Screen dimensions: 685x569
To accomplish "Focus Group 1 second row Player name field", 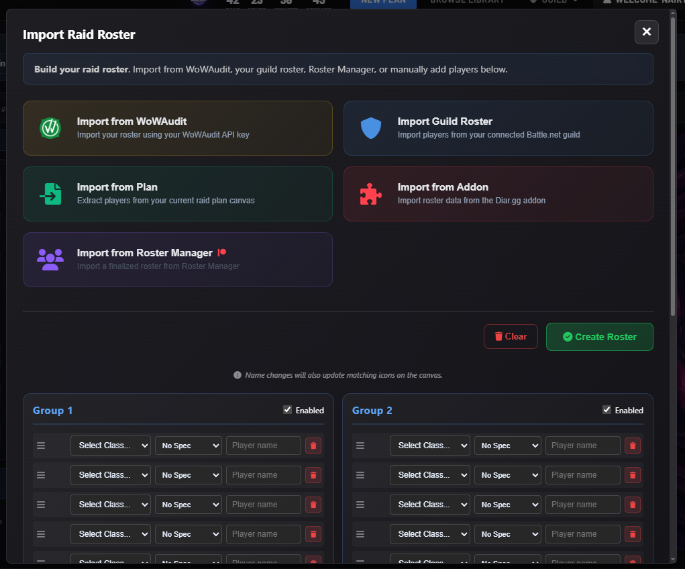I will tap(264, 475).
